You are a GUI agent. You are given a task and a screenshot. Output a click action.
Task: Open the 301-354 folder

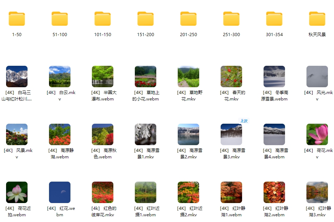coord(274,19)
